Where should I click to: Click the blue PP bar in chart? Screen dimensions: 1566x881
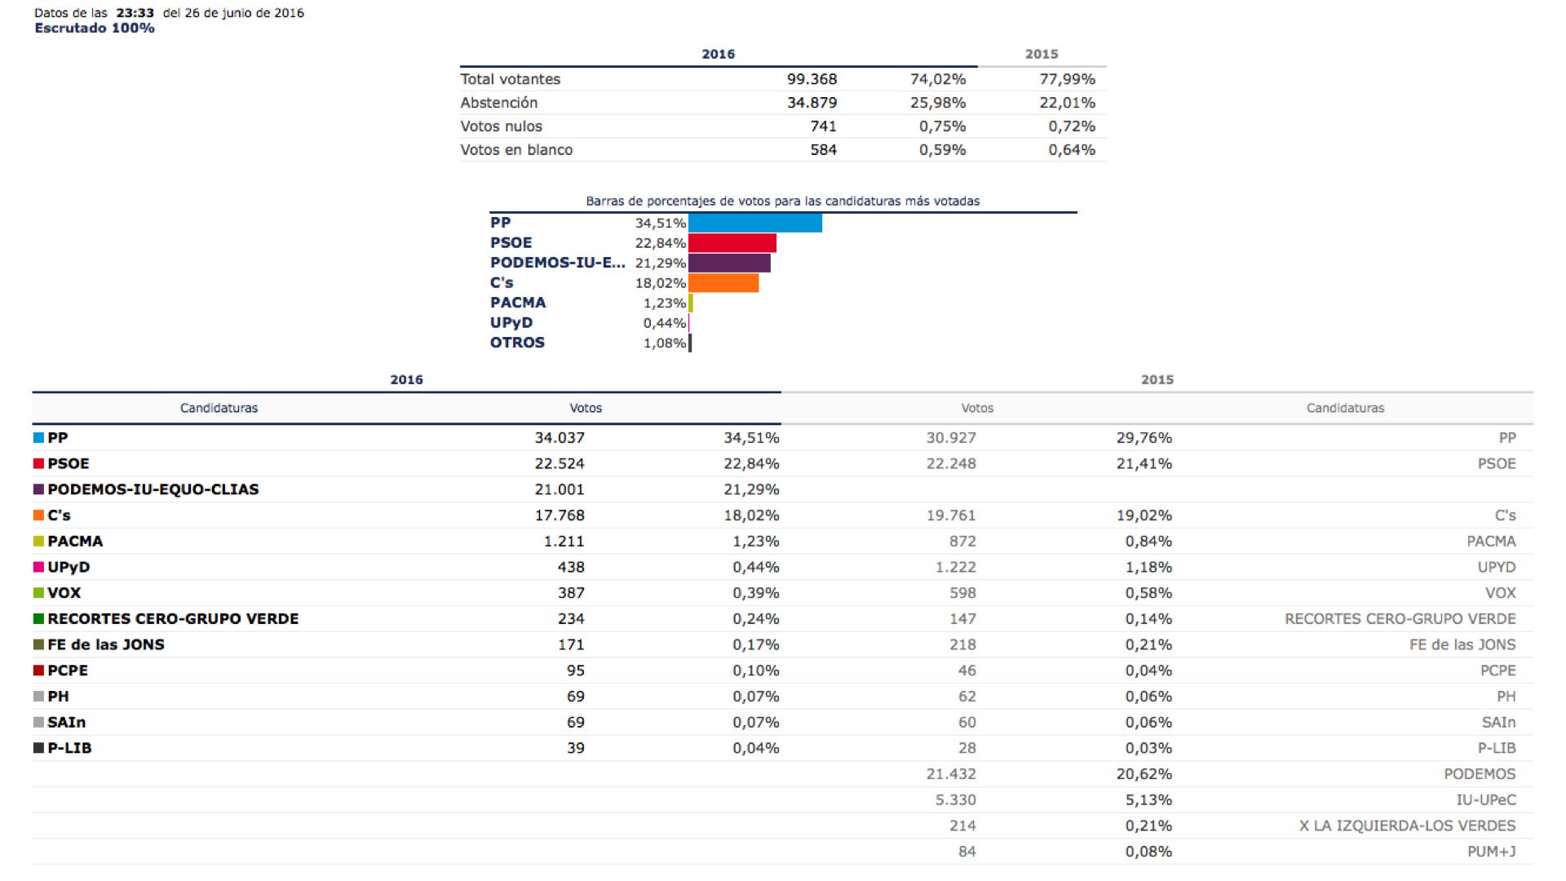point(754,223)
